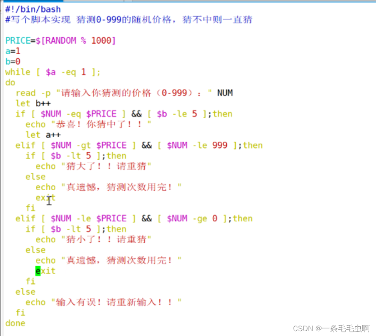Click the 'elif [ $NUM -gt $PRICE ]' line

click(x=139, y=145)
